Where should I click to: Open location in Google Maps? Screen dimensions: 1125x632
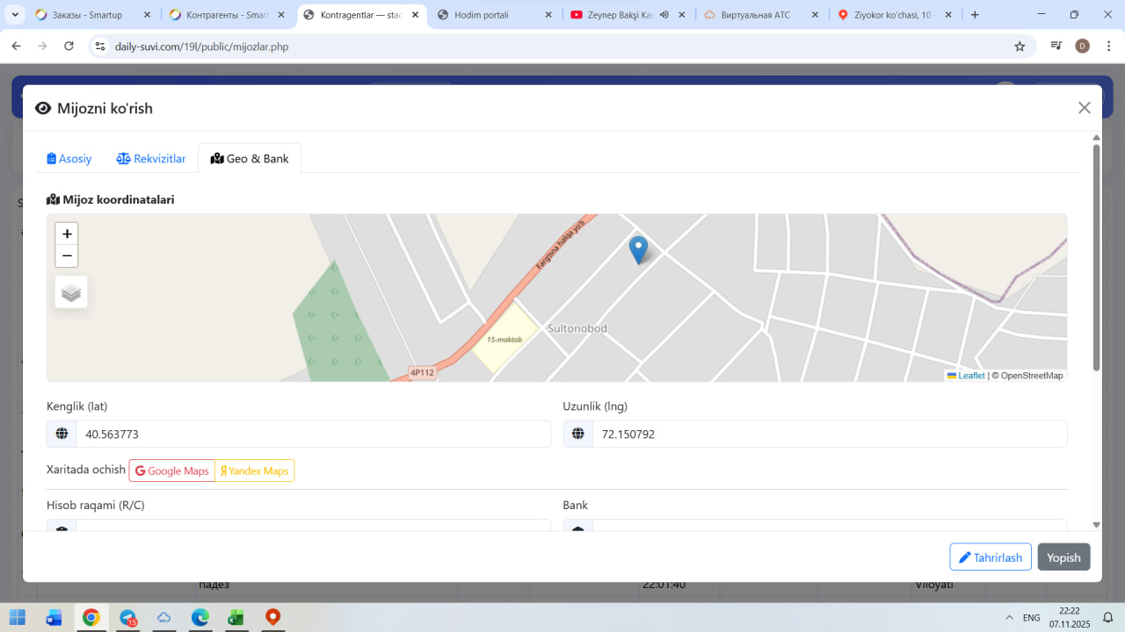172,470
